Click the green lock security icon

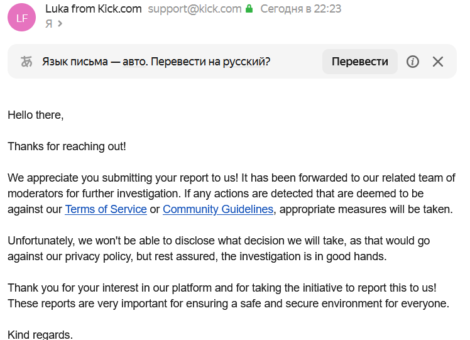click(x=249, y=9)
